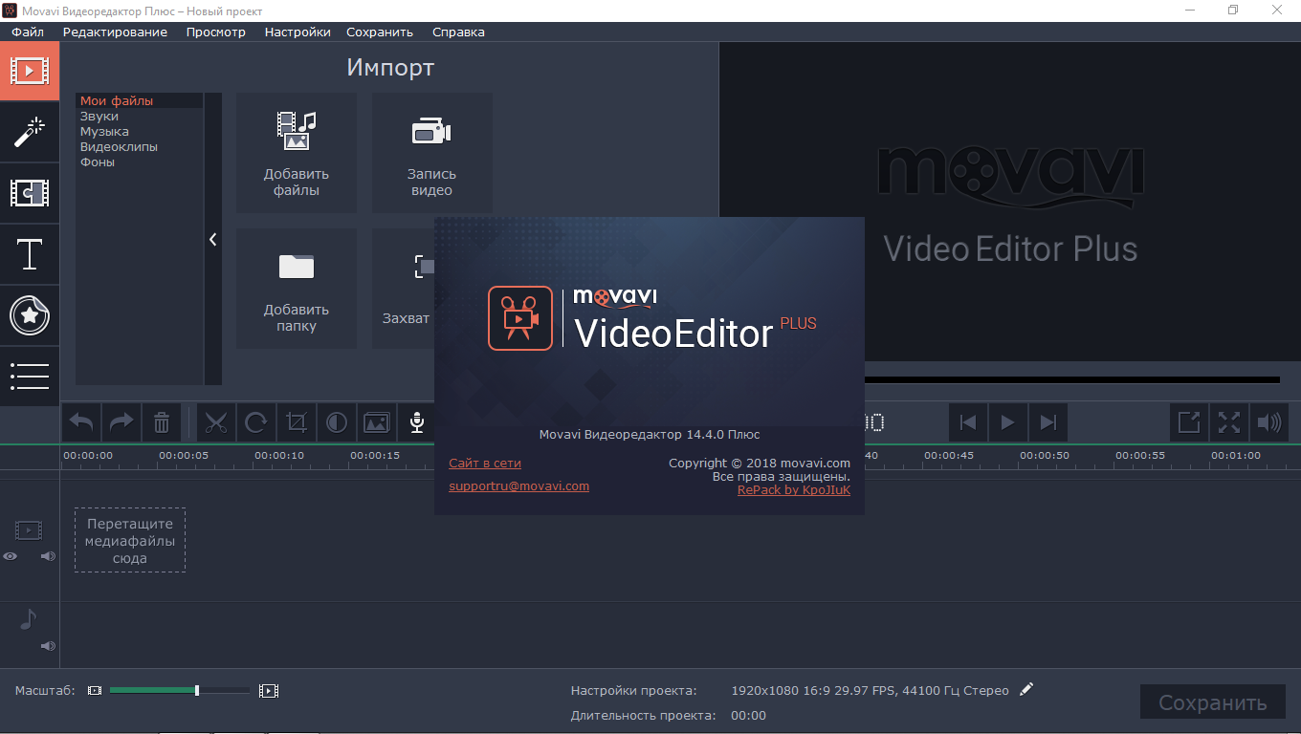The width and height of the screenshot is (1301, 734).
Task: Click the Rotate clip icon
Action: point(256,422)
